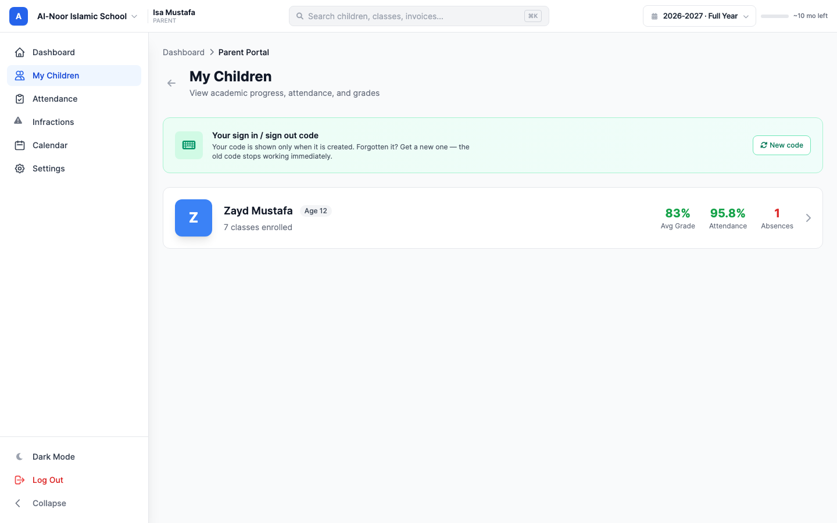837x523 pixels.
Task: Generate a New code
Action: pyautogui.click(x=782, y=145)
